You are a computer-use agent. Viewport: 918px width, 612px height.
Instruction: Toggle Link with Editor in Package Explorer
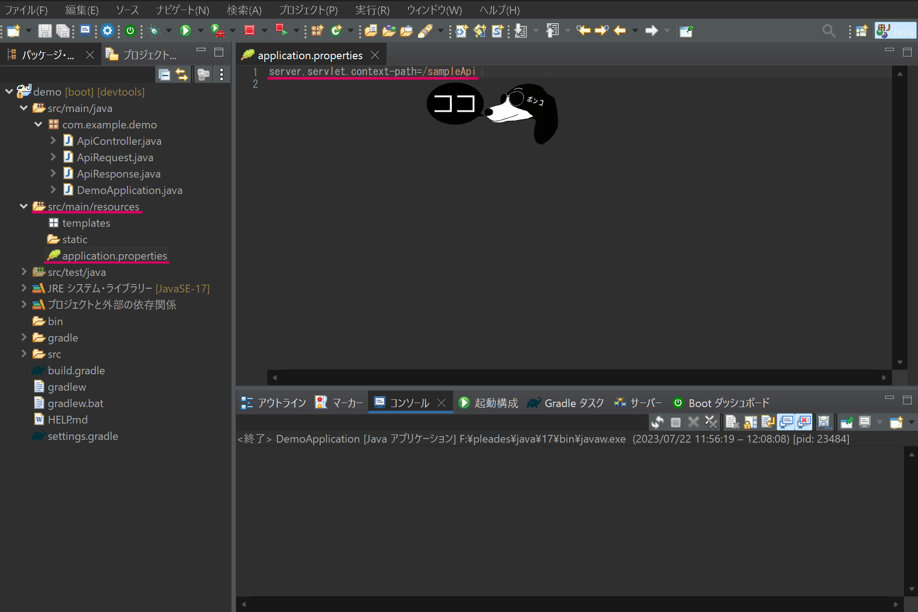[182, 74]
